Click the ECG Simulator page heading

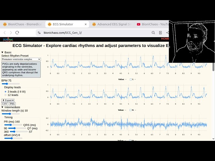click(x=90, y=46)
